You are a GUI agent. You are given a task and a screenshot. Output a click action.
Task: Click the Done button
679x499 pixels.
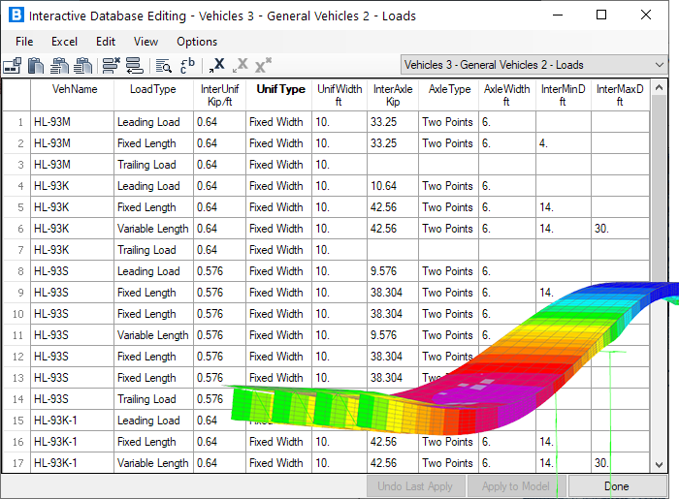click(x=616, y=486)
